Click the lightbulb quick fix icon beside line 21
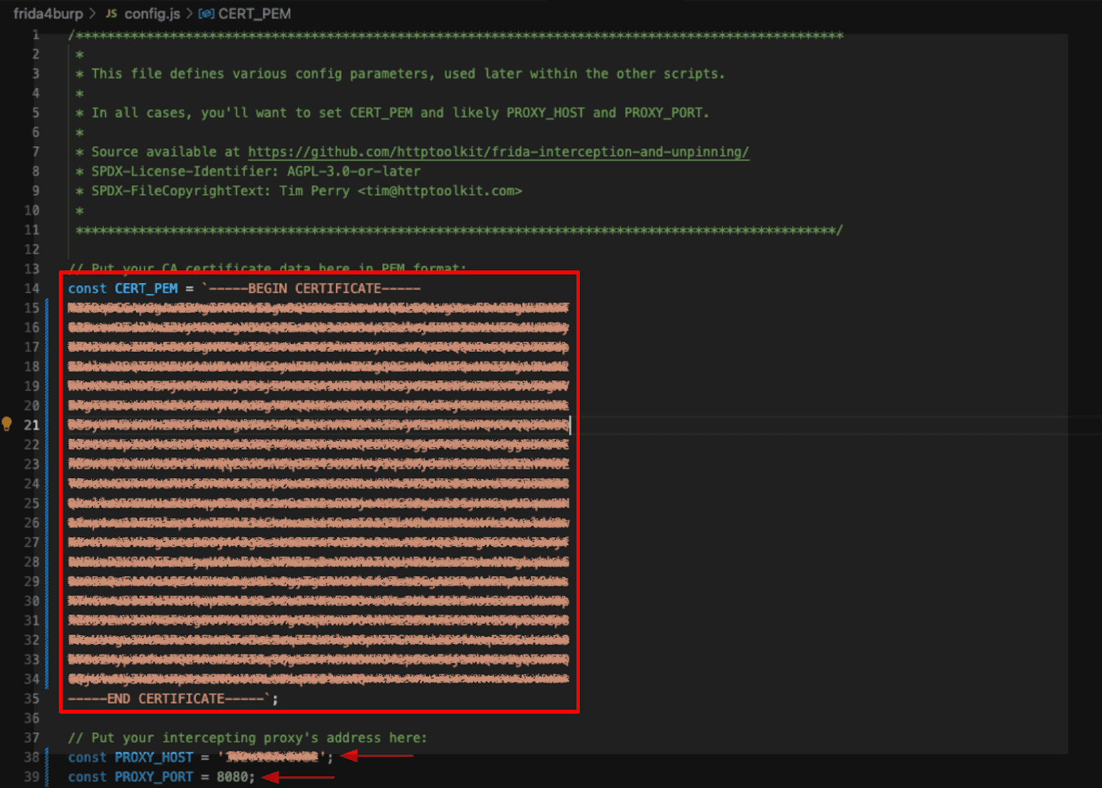The image size is (1102, 788). [x=8, y=424]
